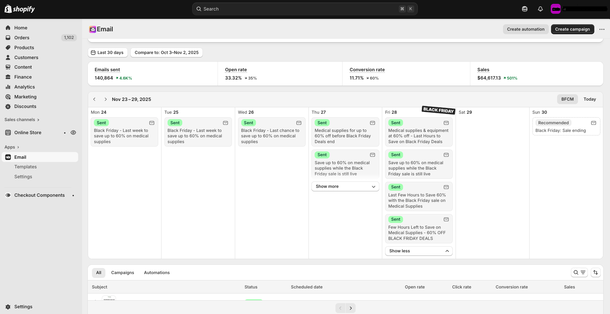Select the All tab

pyautogui.click(x=99, y=273)
